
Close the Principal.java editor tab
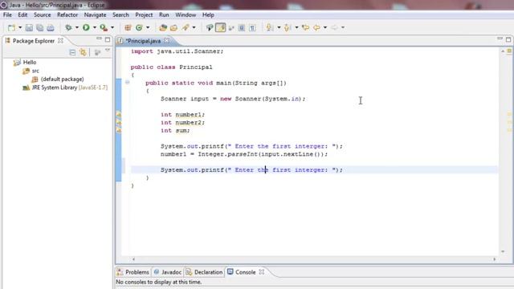[167, 41]
